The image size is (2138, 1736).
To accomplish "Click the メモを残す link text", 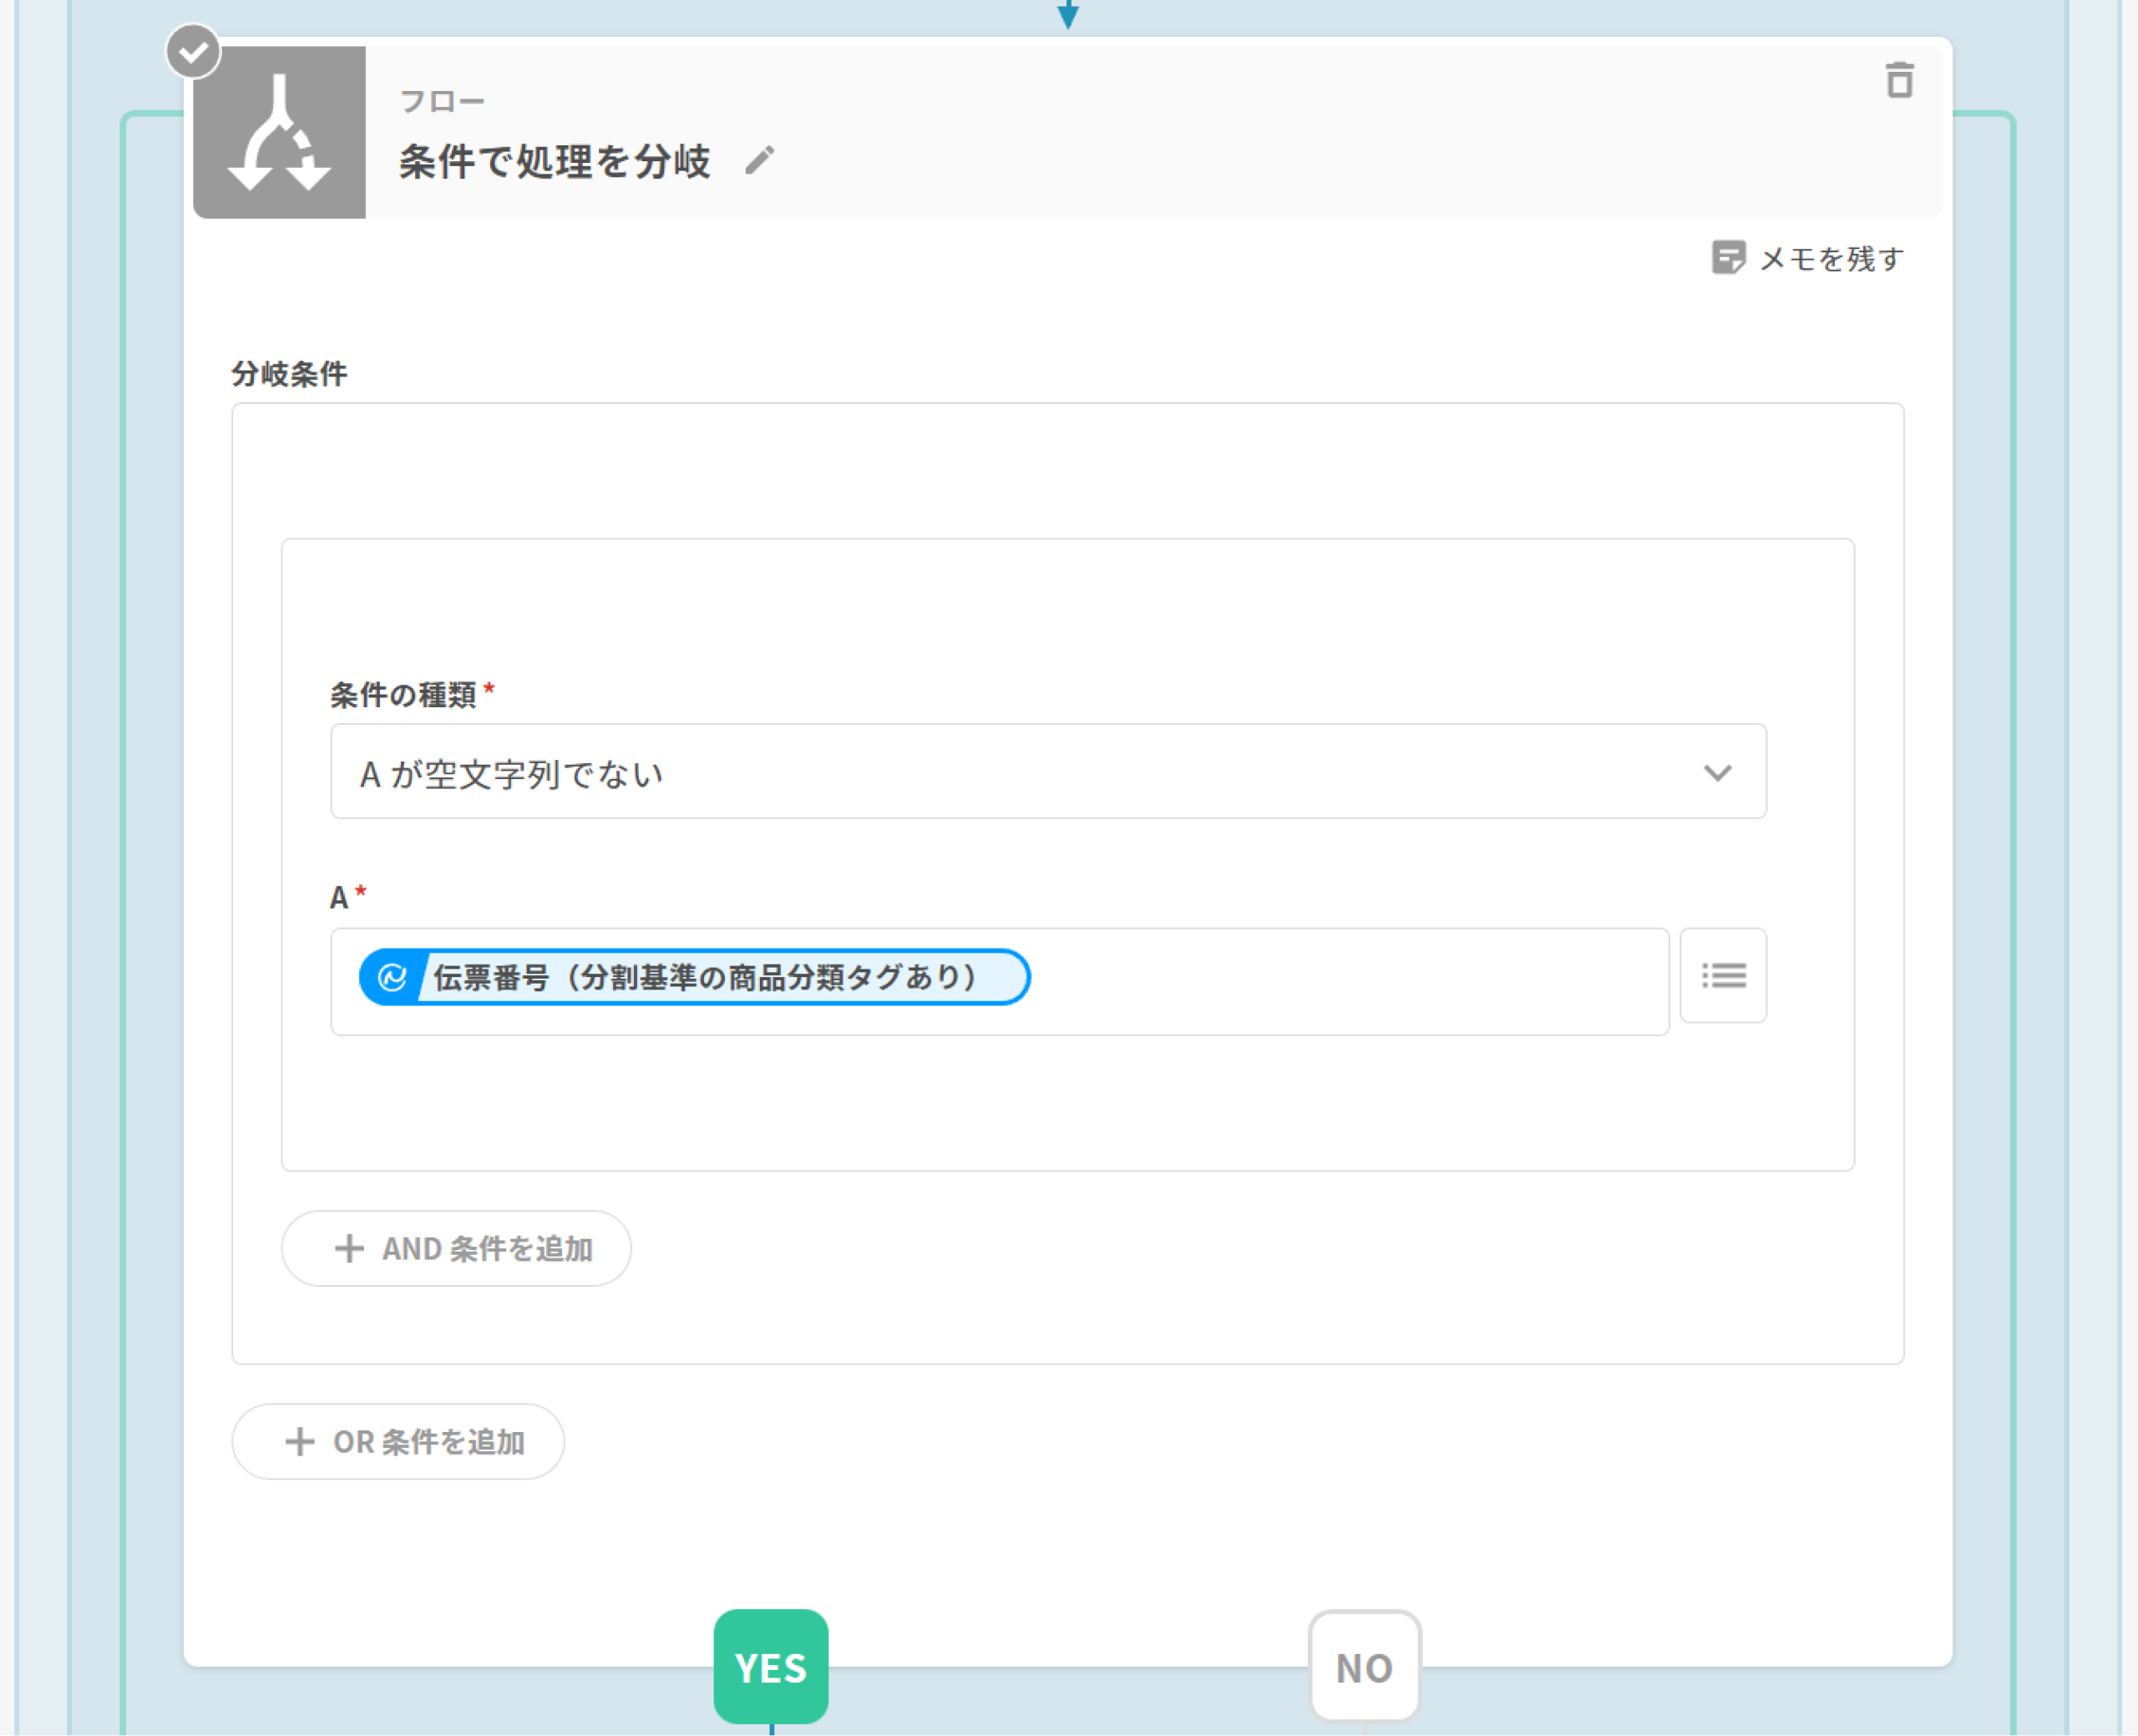I will coord(1831,259).
